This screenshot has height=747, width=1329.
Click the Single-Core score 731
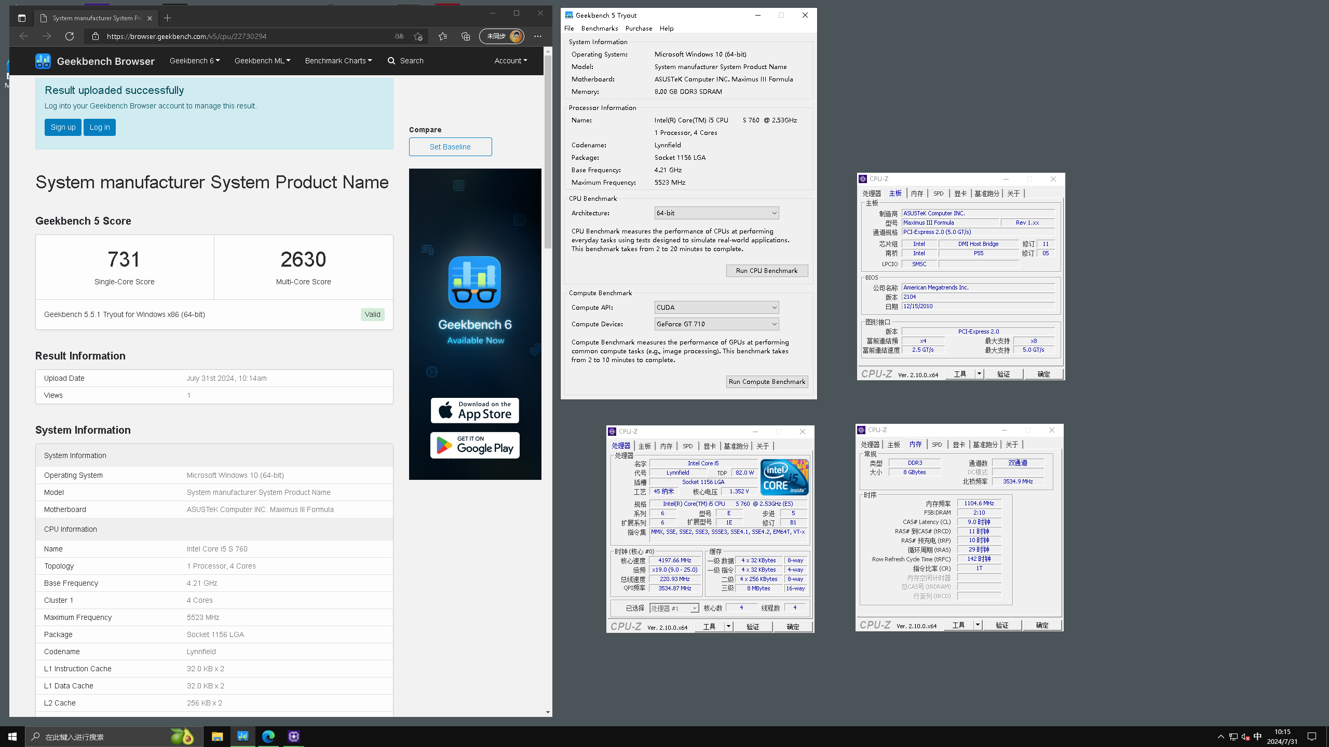point(124,259)
